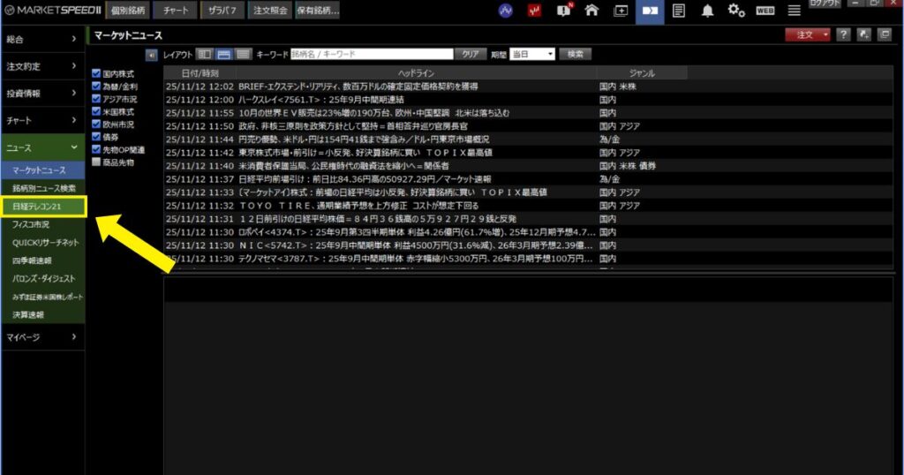904x475 pixels.
Task: Select the stacked top-bottom layout icon
Action: [224, 54]
